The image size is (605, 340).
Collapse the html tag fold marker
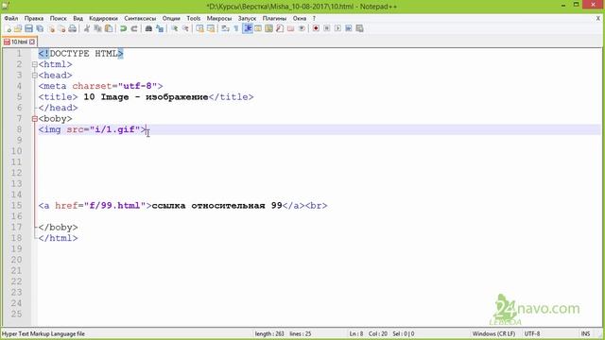pyautogui.click(x=35, y=65)
